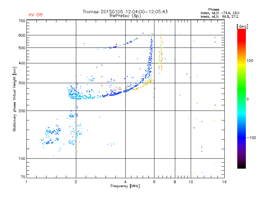Screen dimensions: 264x198
Task: Click the x-axis label "8"
Action: pos(175,182)
